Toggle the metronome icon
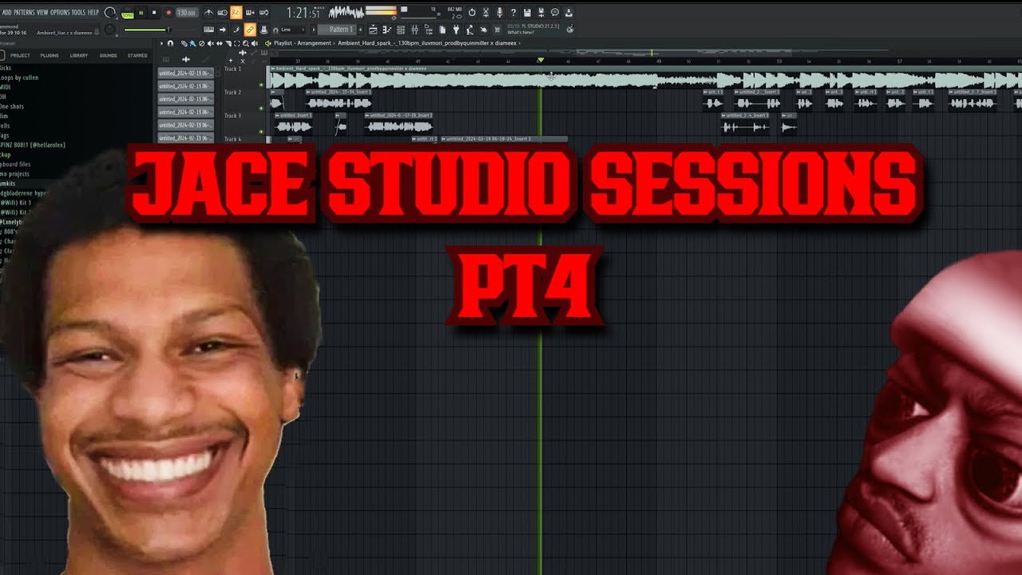The height and width of the screenshot is (575, 1022). pyautogui.click(x=208, y=13)
